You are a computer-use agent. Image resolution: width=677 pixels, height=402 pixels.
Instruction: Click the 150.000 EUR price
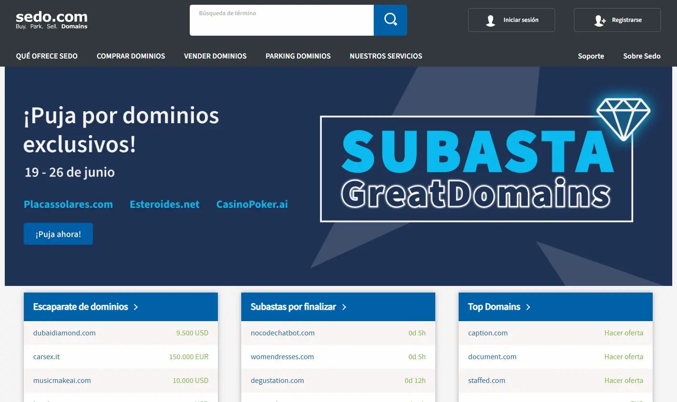[x=189, y=357]
